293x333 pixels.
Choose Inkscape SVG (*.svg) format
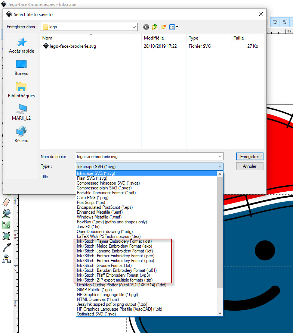coord(146,173)
